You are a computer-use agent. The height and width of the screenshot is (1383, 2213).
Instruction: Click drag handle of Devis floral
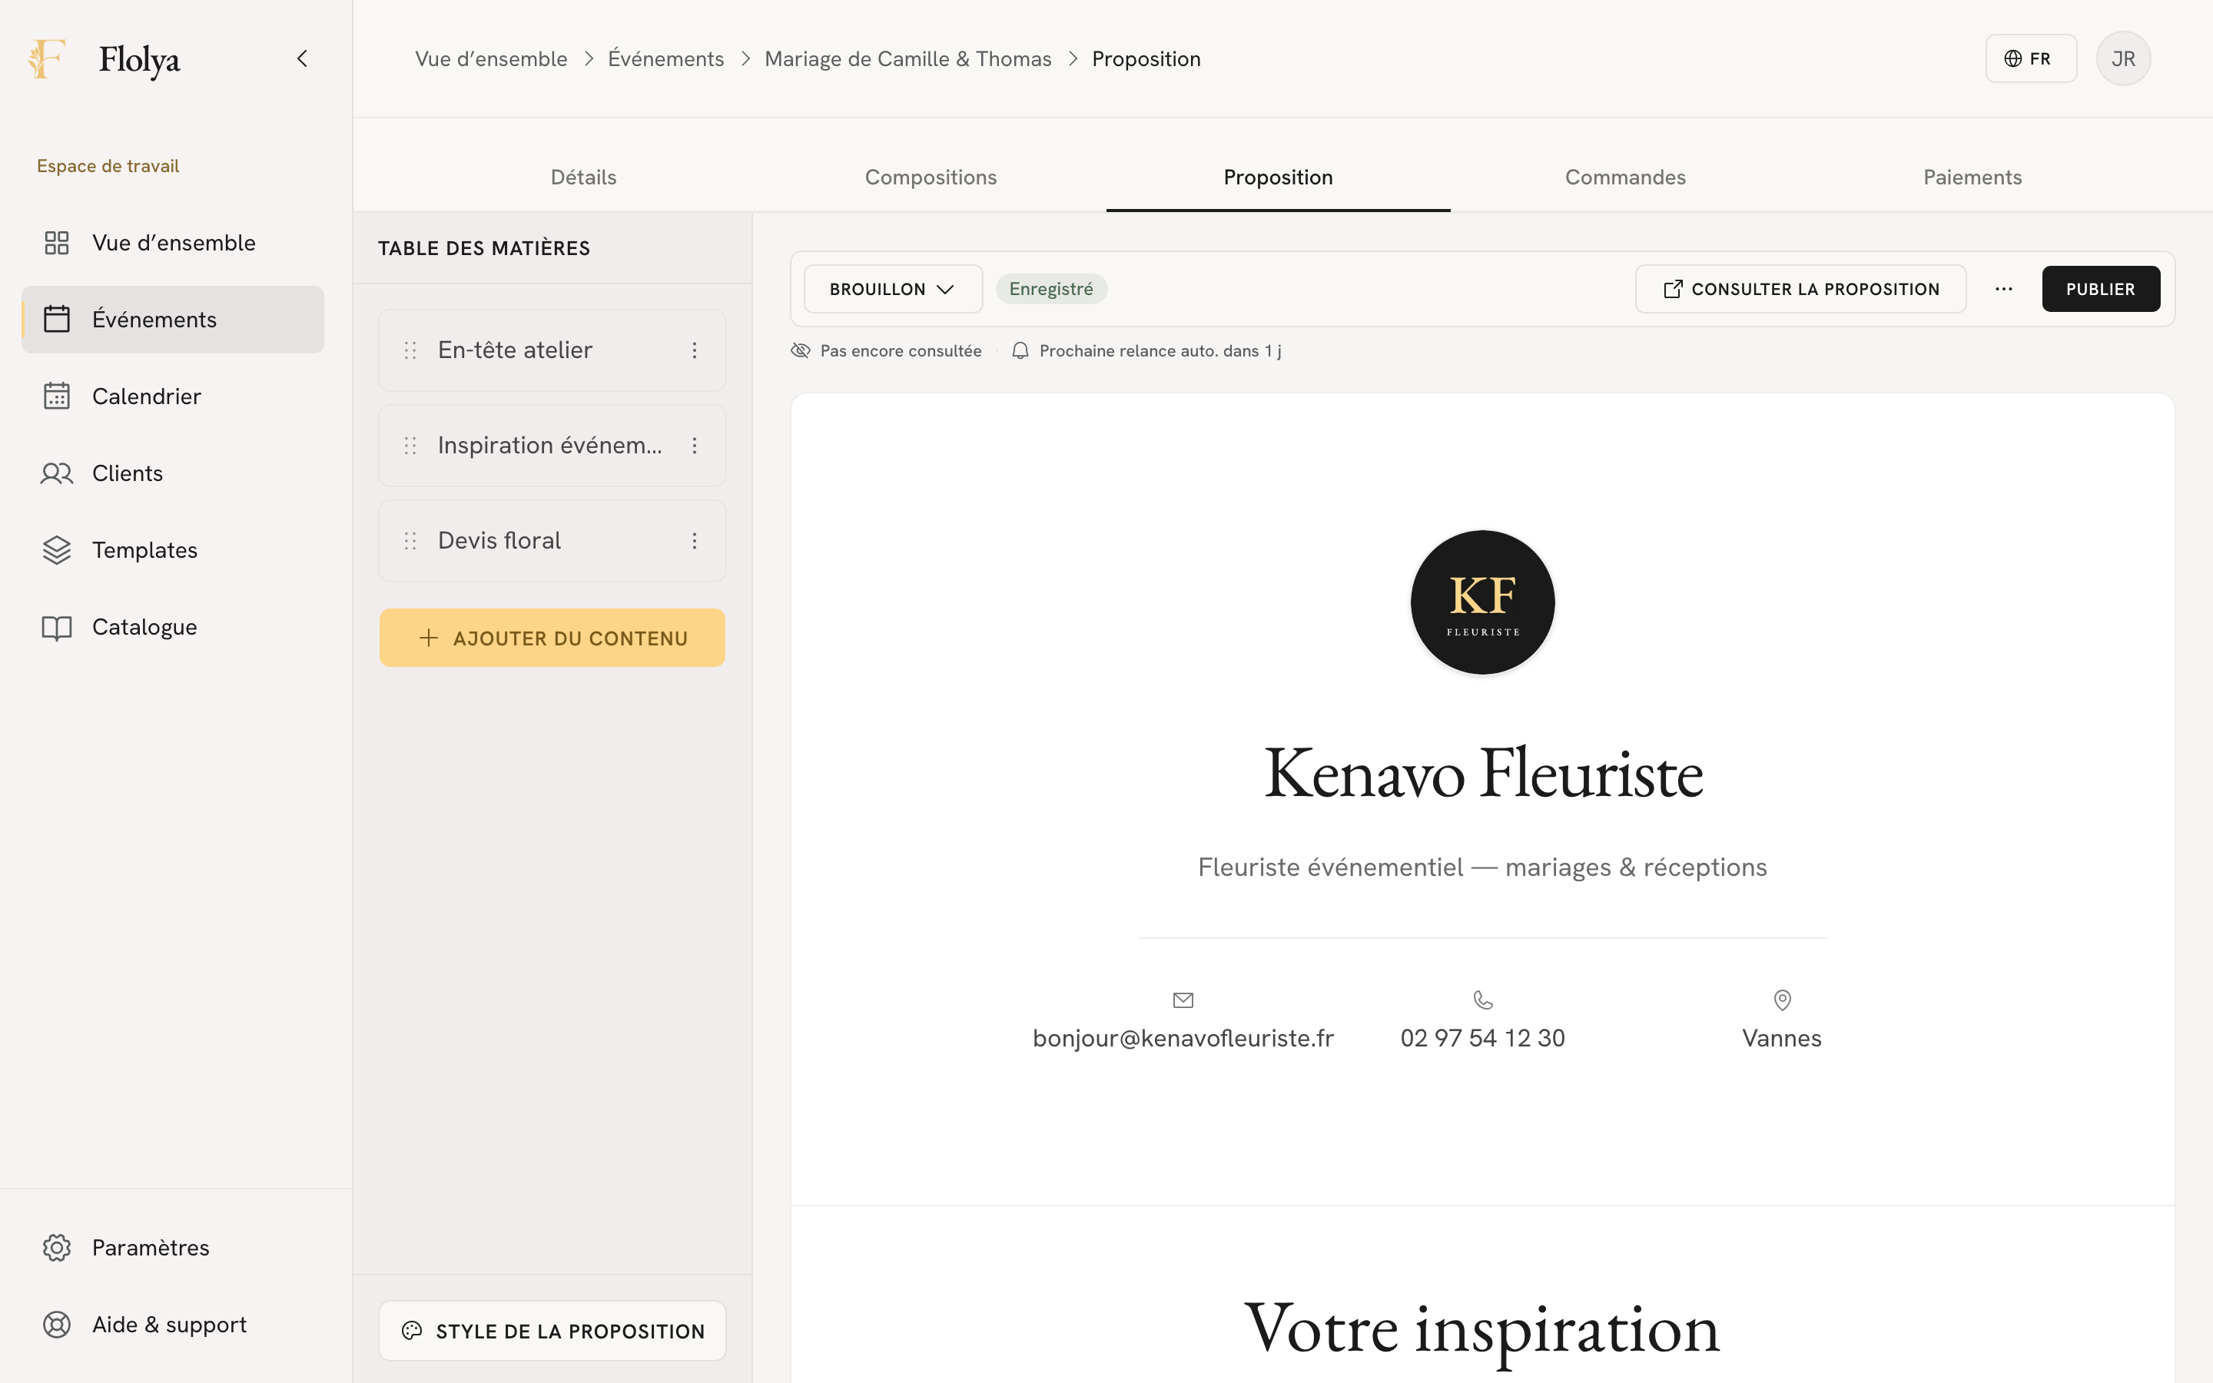pyautogui.click(x=410, y=541)
